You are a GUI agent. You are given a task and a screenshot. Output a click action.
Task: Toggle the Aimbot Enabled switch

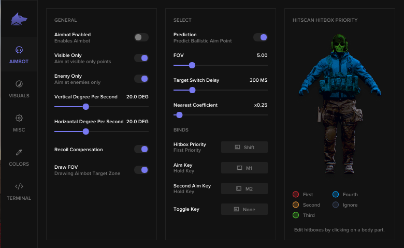141,37
